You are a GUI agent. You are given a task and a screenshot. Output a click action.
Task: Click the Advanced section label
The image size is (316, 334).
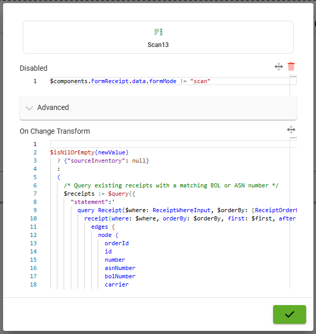click(x=53, y=107)
